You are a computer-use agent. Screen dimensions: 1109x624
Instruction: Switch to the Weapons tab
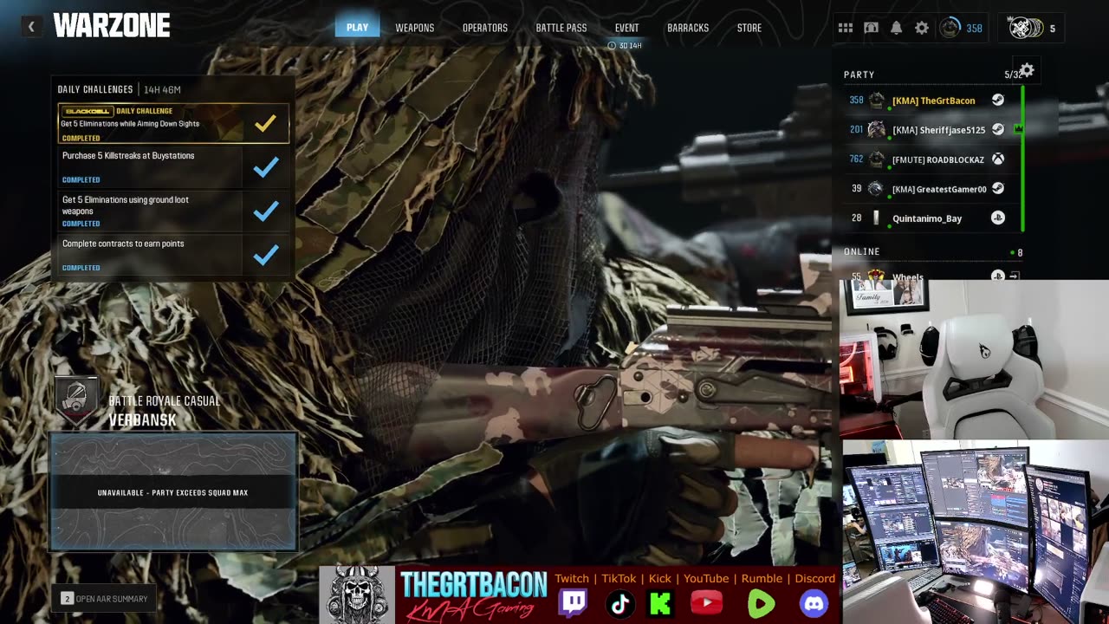pos(415,28)
